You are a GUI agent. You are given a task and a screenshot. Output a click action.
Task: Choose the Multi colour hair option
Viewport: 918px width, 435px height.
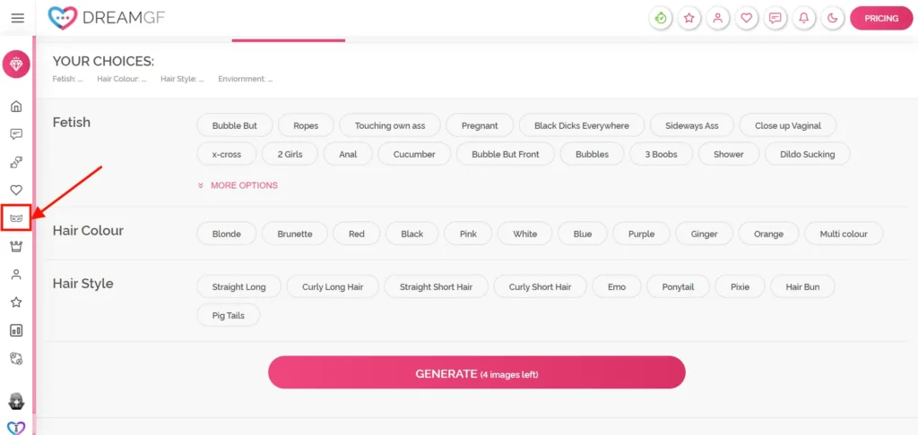point(843,235)
